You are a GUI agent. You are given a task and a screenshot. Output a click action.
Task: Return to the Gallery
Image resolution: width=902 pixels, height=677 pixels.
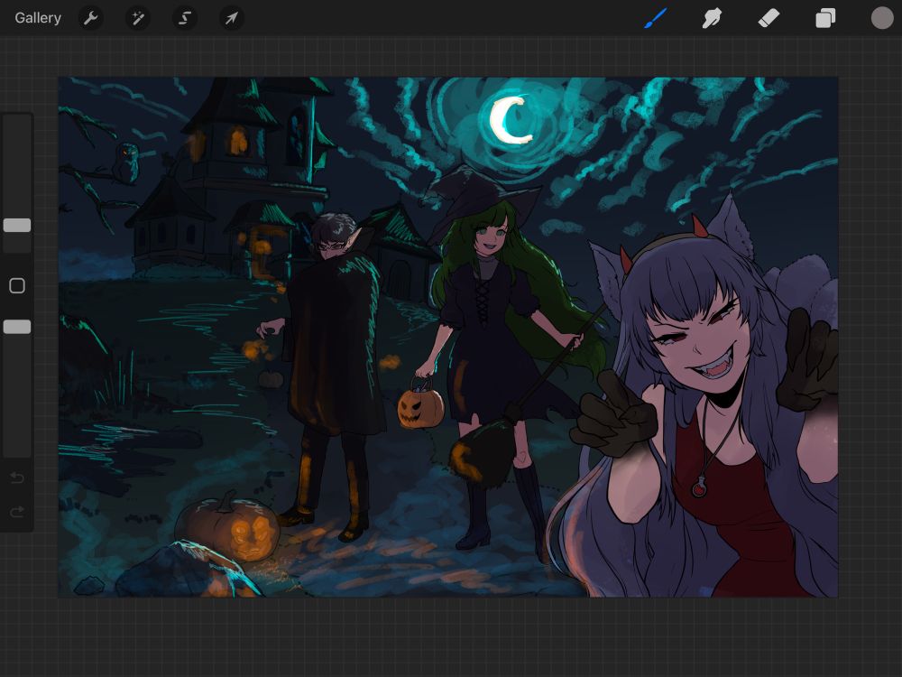pos(38,18)
